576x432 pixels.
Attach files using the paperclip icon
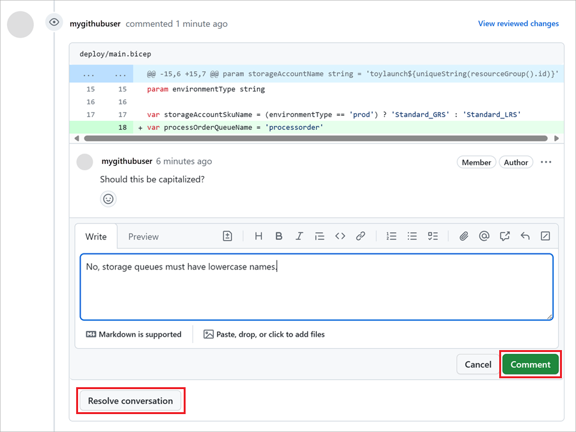pos(463,236)
